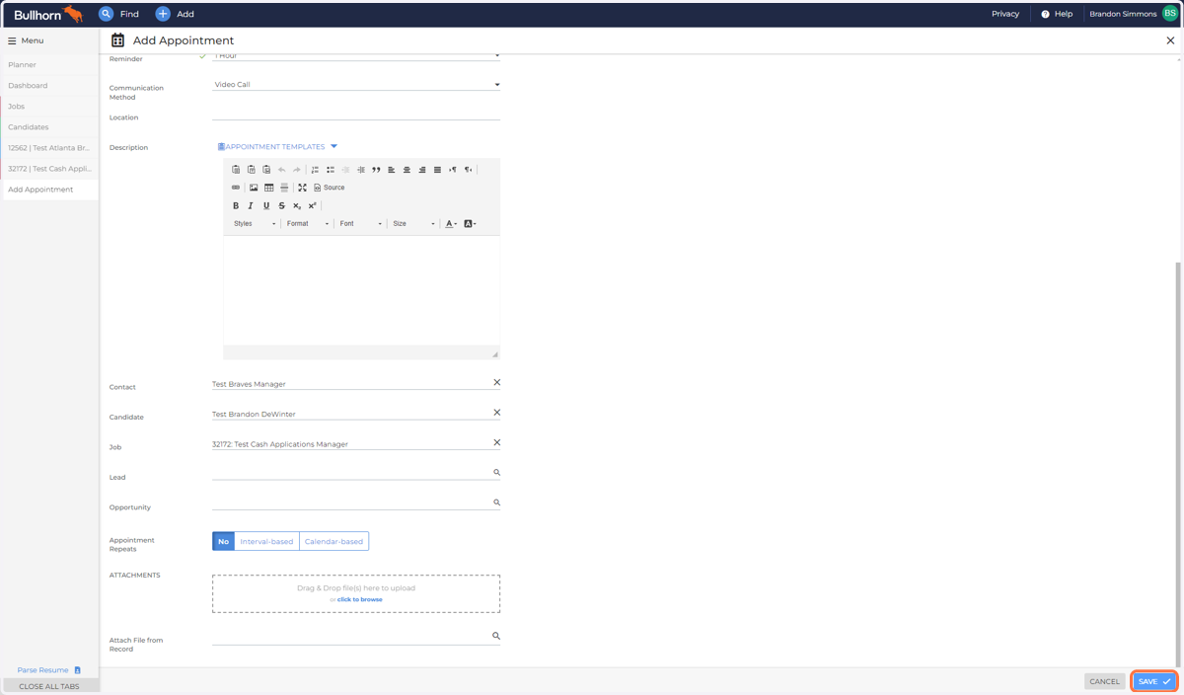
Task: Open the background color picker
Action: coord(470,224)
